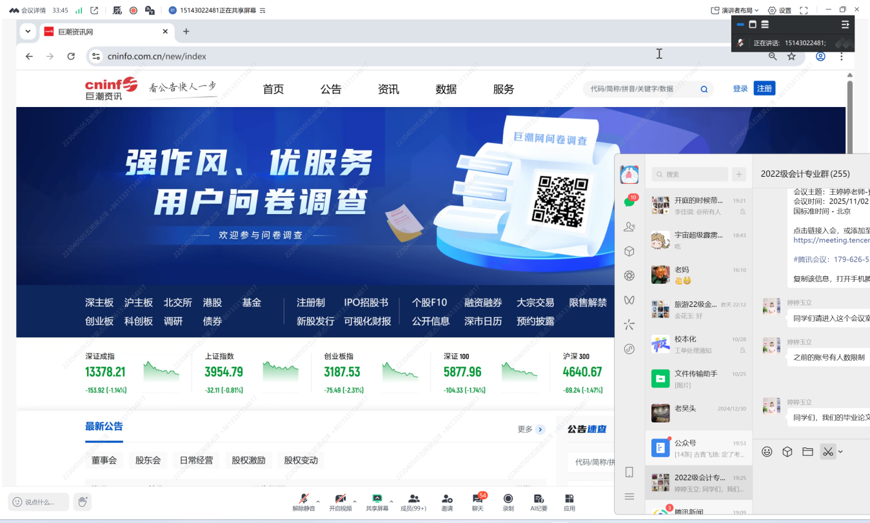Unmute the microphone in meeting toolbar

pyautogui.click(x=304, y=499)
